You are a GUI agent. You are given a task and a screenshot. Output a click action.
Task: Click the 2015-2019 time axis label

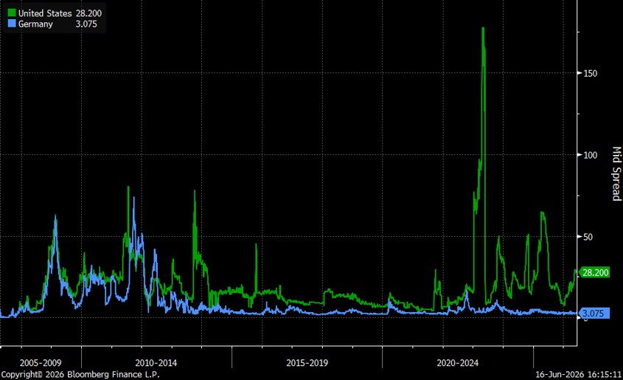307,363
